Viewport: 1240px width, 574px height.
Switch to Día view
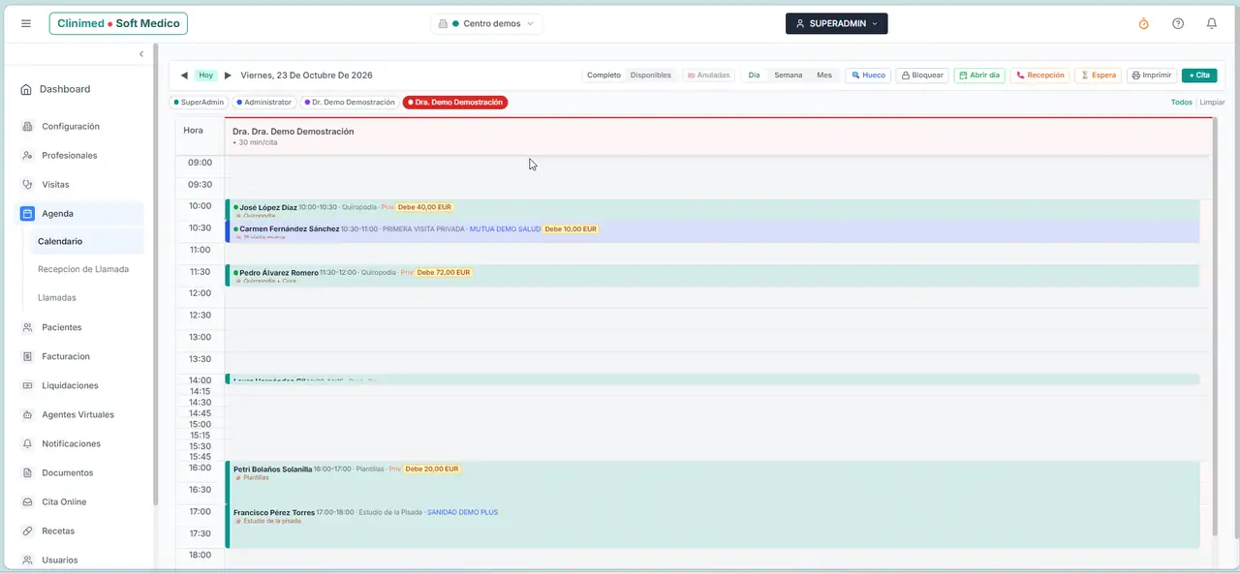tap(754, 76)
